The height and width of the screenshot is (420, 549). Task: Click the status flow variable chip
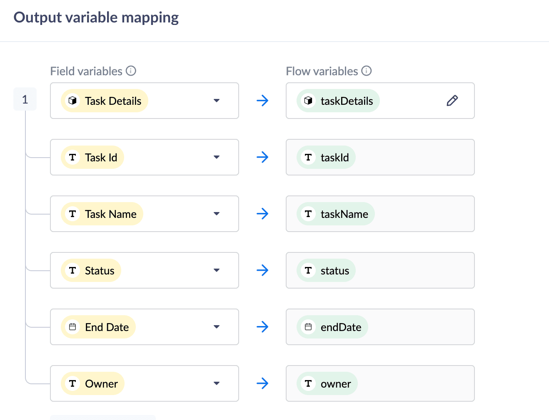click(326, 270)
